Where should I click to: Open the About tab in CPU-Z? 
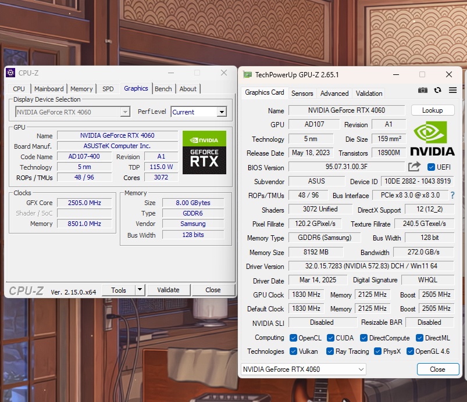(188, 89)
